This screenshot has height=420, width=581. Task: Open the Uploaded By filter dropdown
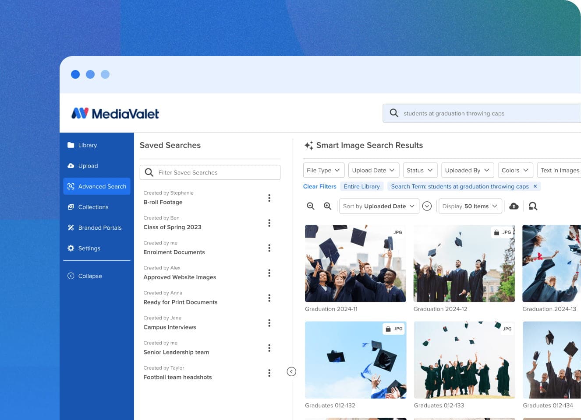467,170
